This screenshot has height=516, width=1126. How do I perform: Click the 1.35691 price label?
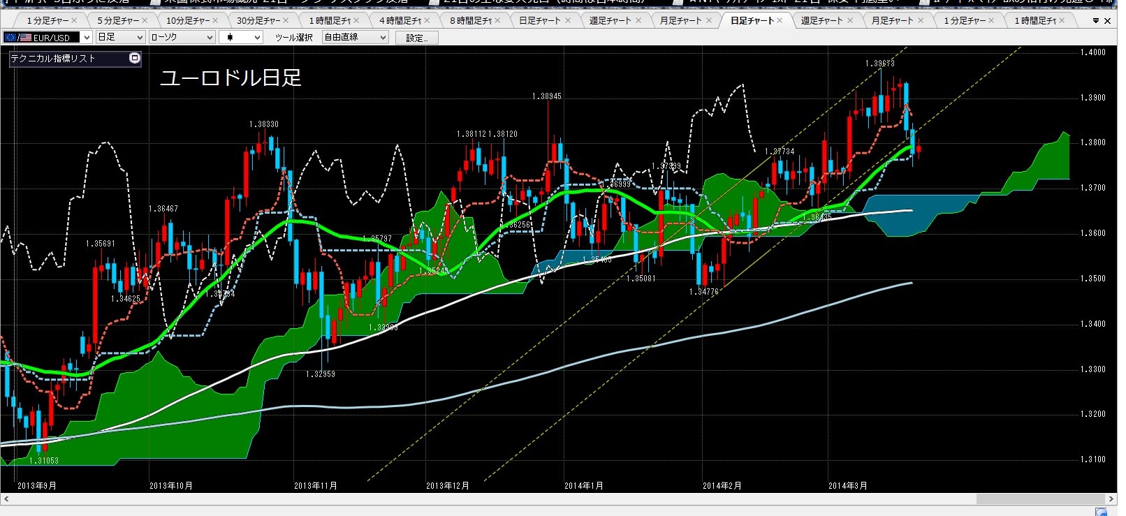click(x=101, y=244)
